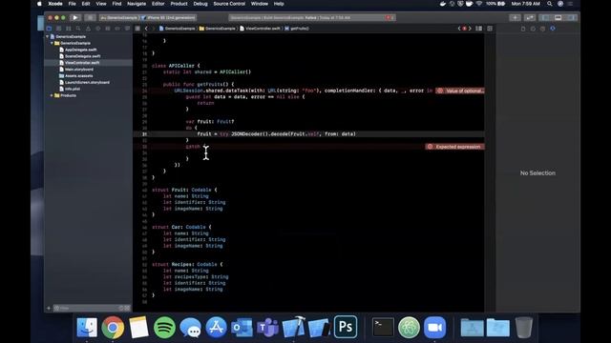This screenshot has height=343, width=611.
Task: Open GenericsExample project breadcrumb in jump bar
Action: coord(177,29)
